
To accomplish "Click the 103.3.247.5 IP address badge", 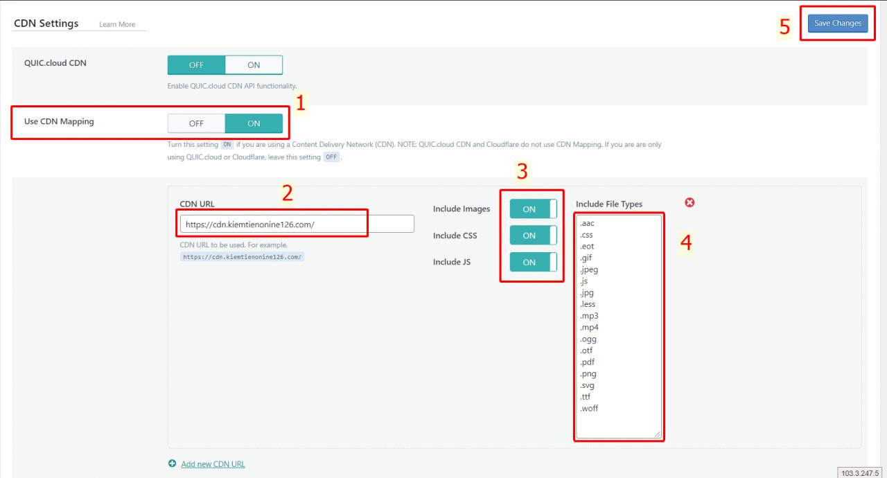I will 859,472.
